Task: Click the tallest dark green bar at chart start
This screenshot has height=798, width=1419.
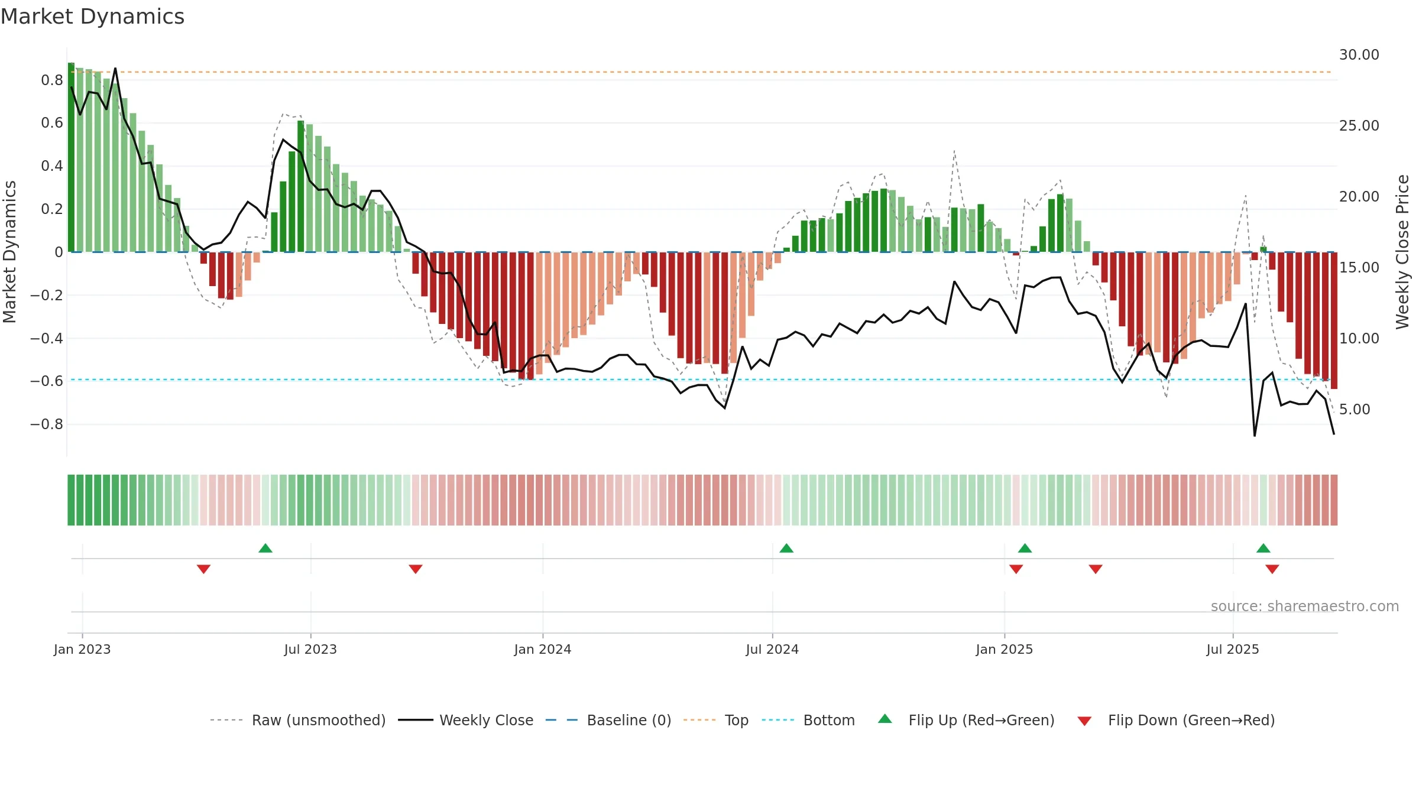Action: 71,157
